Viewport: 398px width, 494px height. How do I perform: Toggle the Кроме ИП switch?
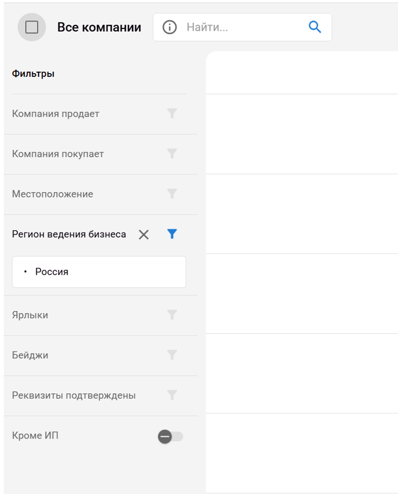170,436
